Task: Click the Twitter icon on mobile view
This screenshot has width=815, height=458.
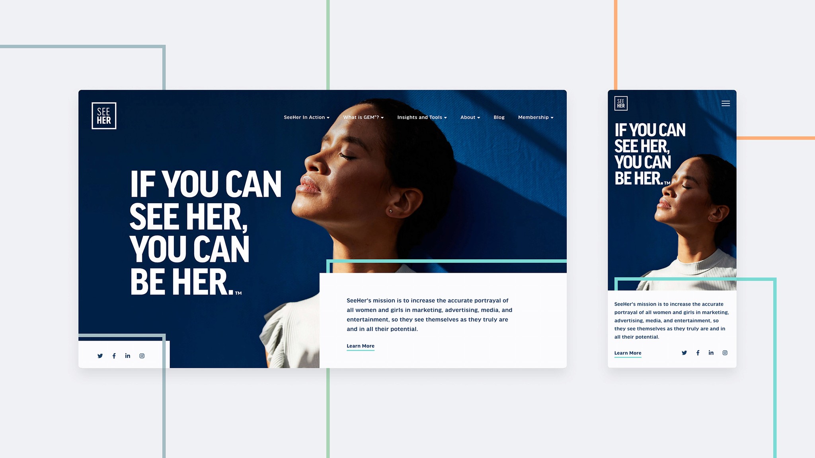Action: point(684,352)
